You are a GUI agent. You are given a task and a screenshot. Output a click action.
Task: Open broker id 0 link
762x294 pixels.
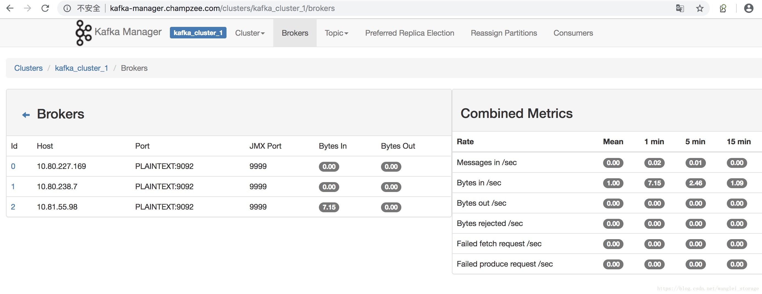(x=13, y=166)
